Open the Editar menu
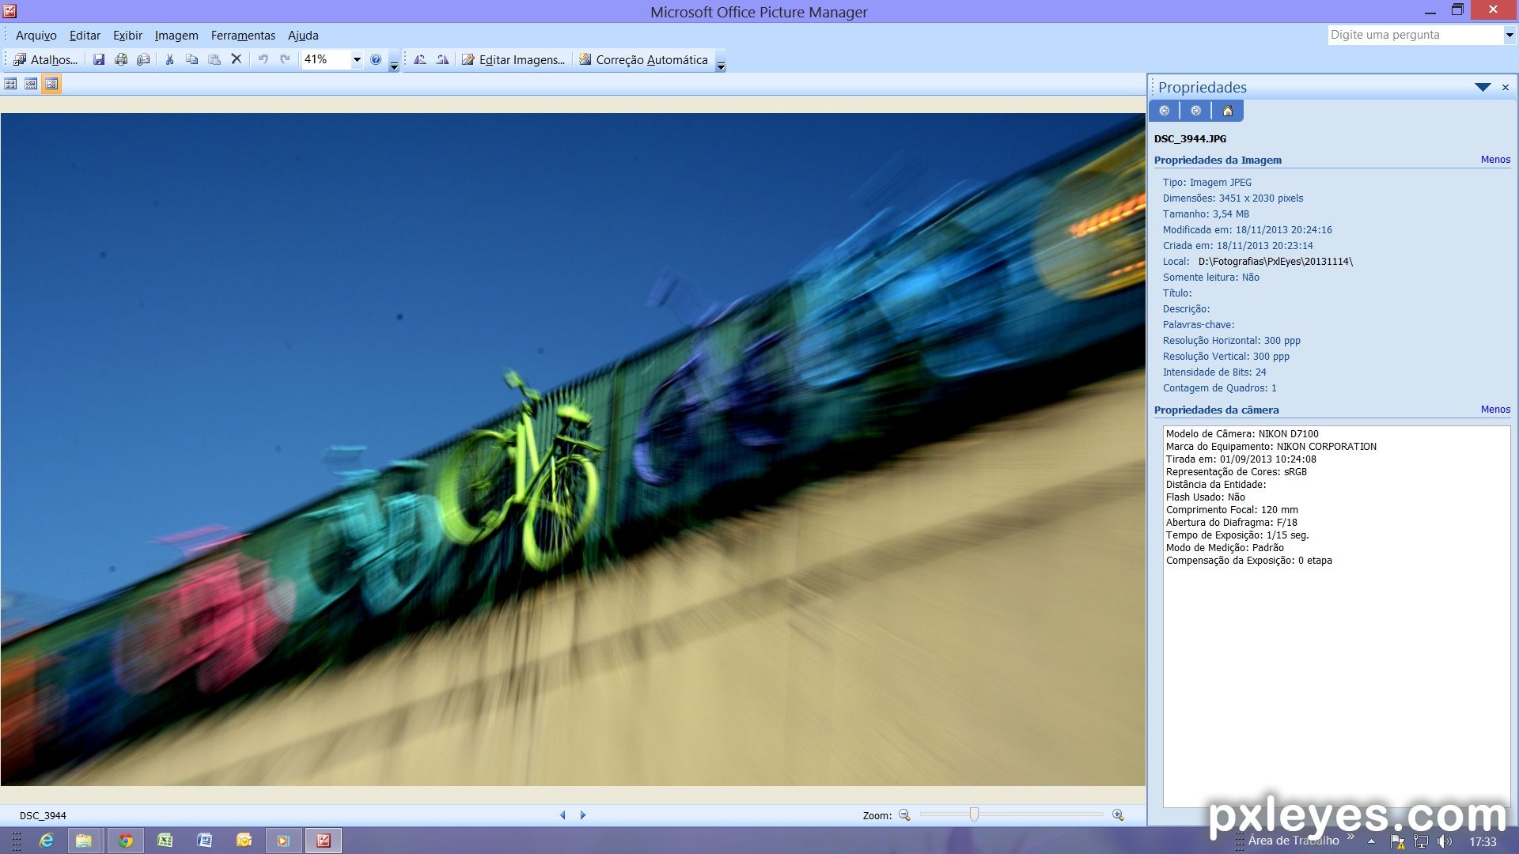Image resolution: width=1519 pixels, height=854 pixels. [x=85, y=36]
